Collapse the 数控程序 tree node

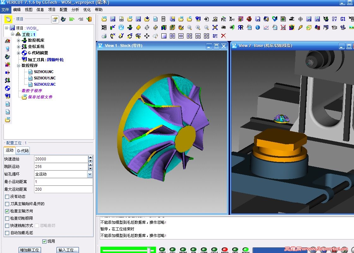pyautogui.click(x=19, y=66)
